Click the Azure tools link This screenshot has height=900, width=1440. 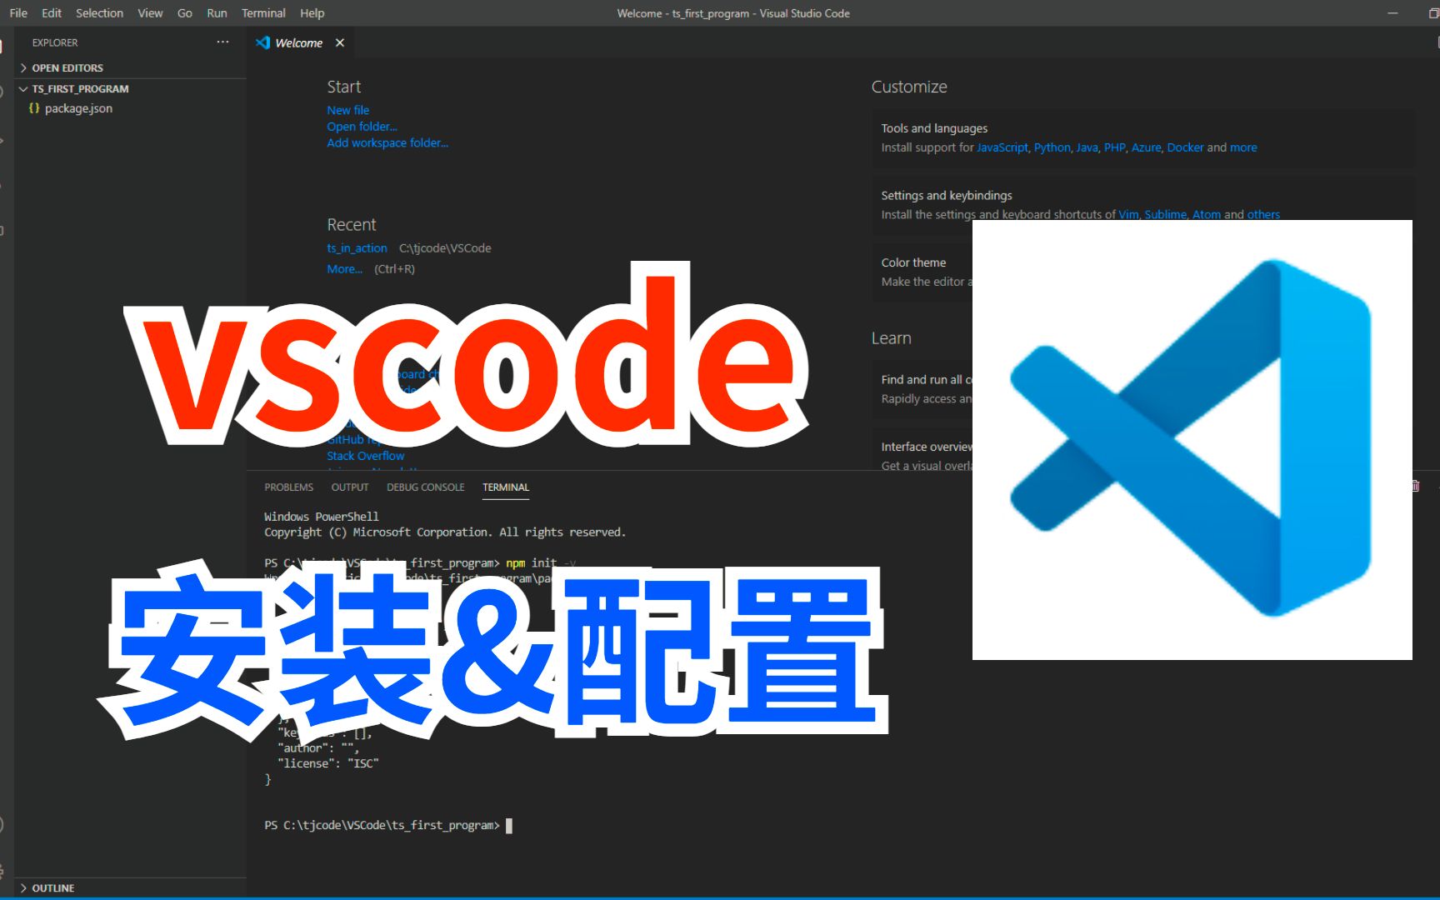click(x=1146, y=147)
